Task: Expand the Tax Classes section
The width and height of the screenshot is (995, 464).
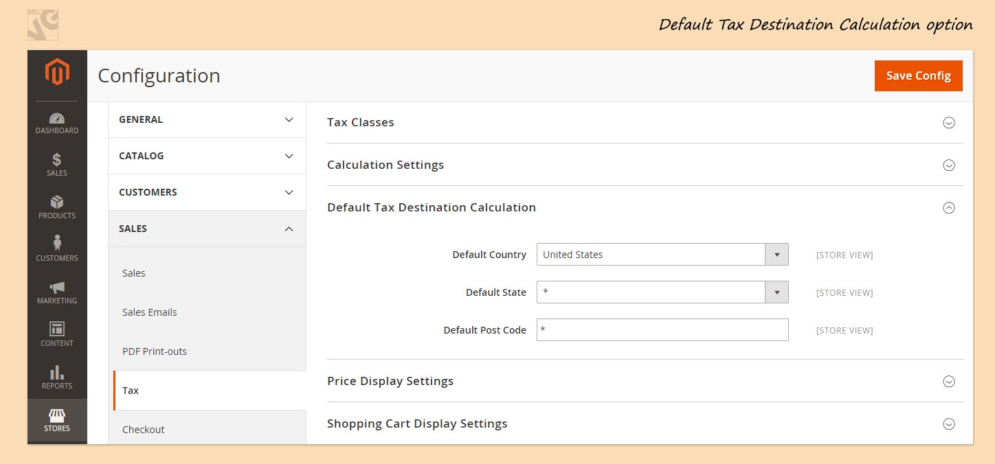Action: click(948, 123)
